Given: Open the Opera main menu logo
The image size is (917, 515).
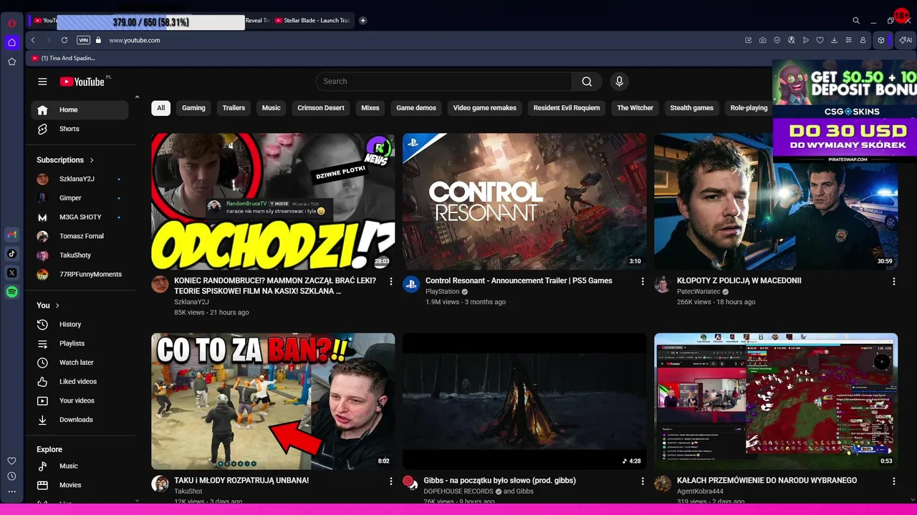Looking at the screenshot, I should (x=11, y=23).
